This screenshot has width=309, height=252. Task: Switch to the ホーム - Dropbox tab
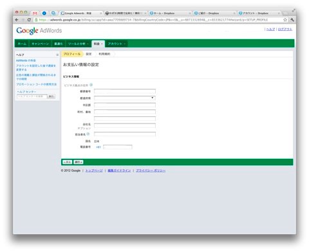coord(170,14)
